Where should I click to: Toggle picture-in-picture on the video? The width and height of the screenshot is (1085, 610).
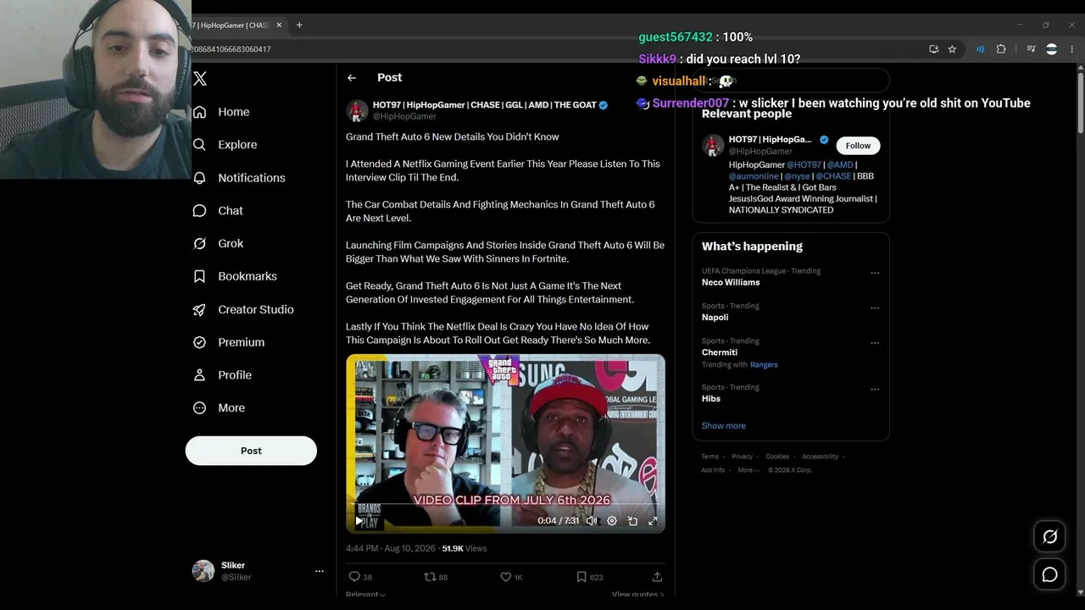(x=632, y=521)
